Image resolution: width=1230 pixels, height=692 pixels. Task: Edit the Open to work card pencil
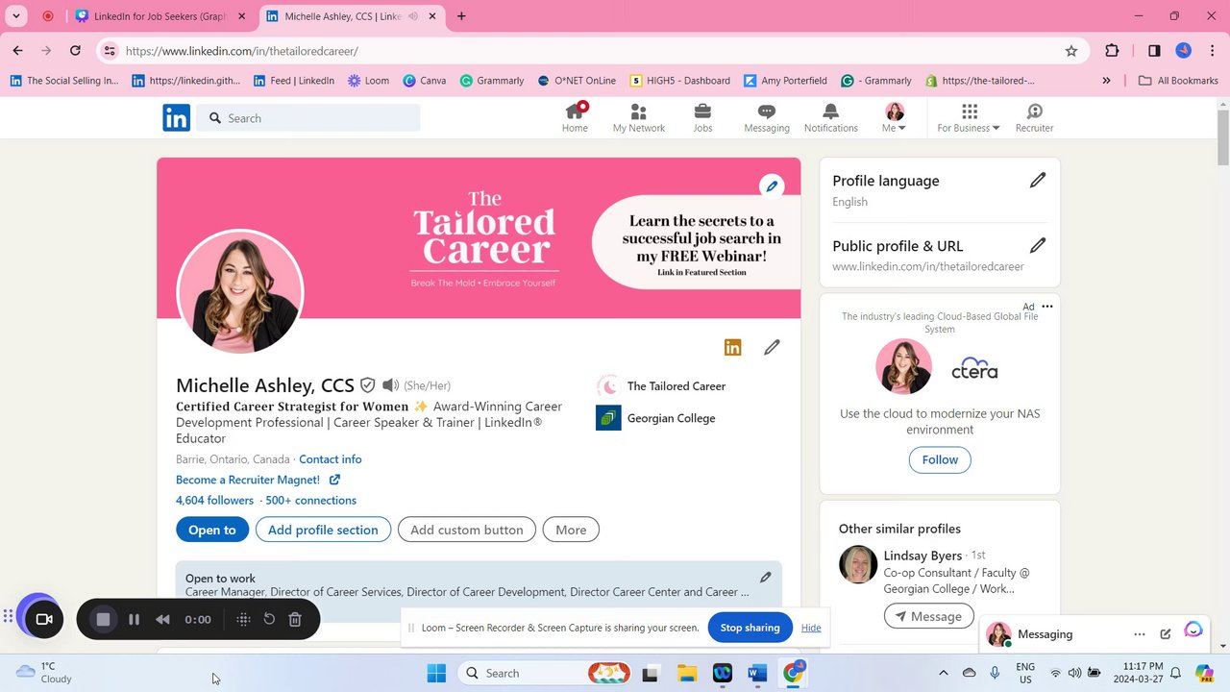[x=766, y=578]
